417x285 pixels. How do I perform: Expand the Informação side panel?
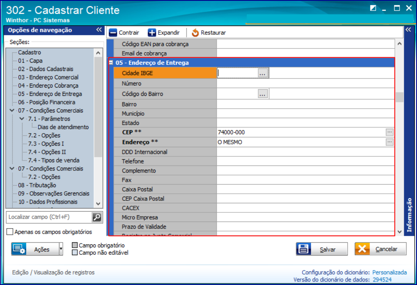[408, 30]
